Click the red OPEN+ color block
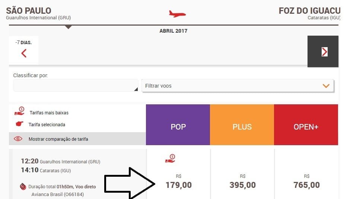This screenshot has width=344, height=199. point(306,125)
